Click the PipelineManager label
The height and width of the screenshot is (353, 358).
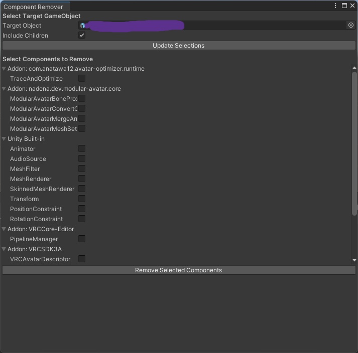[x=34, y=239]
